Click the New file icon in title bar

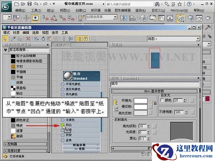(x=17, y=4)
